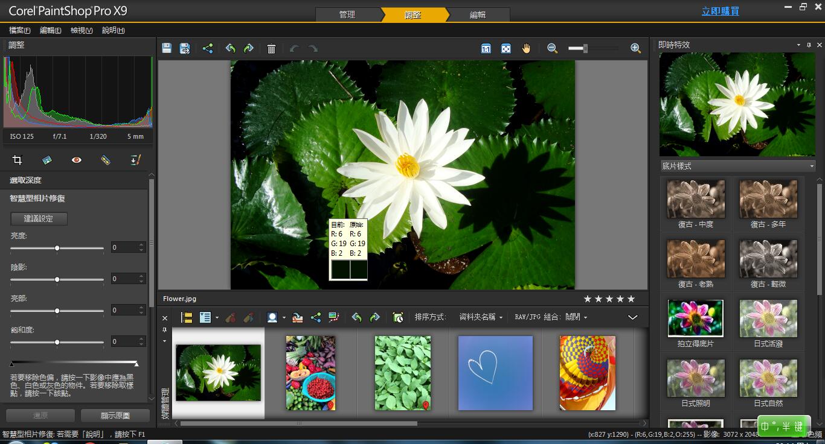825x444 pixels.
Task: Click the 建議設定 button
Action: tap(39, 218)
